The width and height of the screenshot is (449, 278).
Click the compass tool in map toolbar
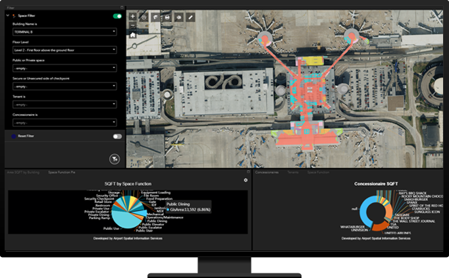(x=144, y=16)
